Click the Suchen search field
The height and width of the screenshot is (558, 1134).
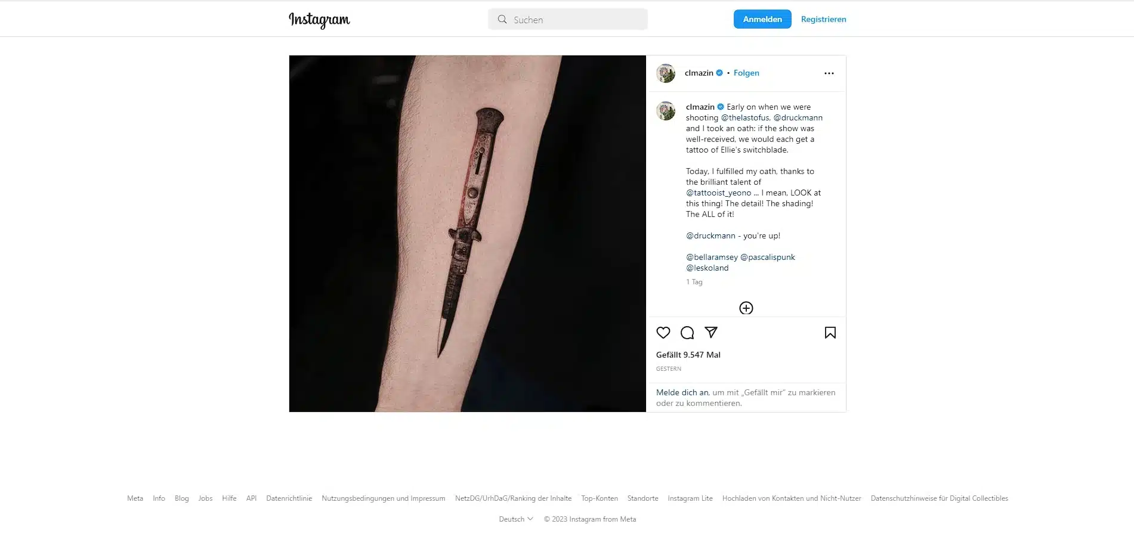click(x=567, y=19)
